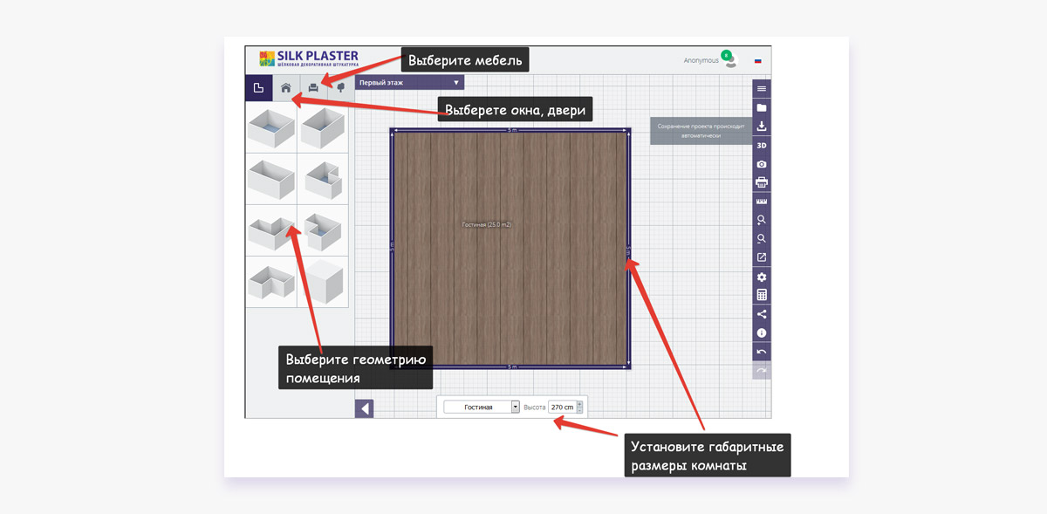Collapse the left panel with arrow button
This screenshot has height=514, width=1047.
(365, 408)
